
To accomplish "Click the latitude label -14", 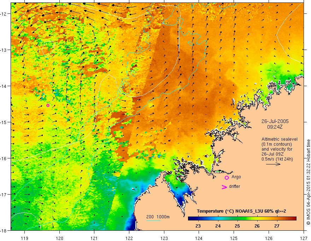I will pyautogui.click(x=4, y=86).
